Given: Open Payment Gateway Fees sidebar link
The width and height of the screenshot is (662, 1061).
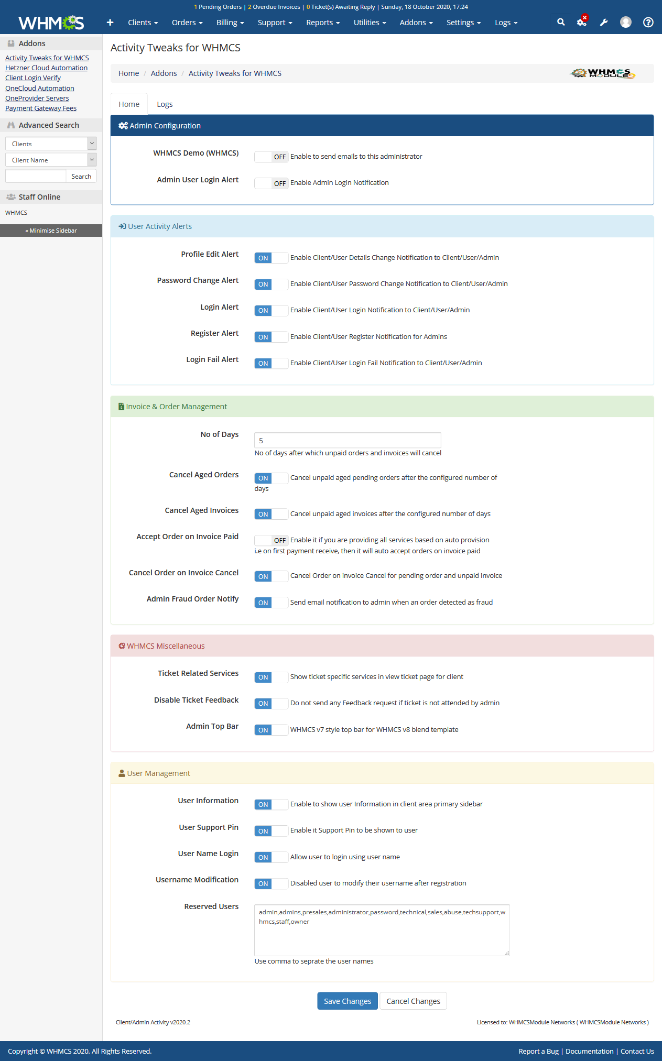Looking at the screenshot, I should (41, 108).
